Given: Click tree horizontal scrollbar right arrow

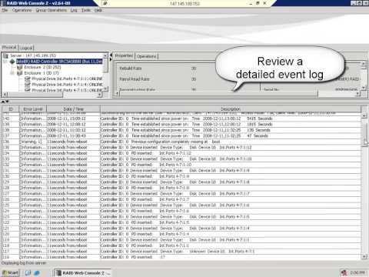Looking at the screenshot, I should click(100, 95).
